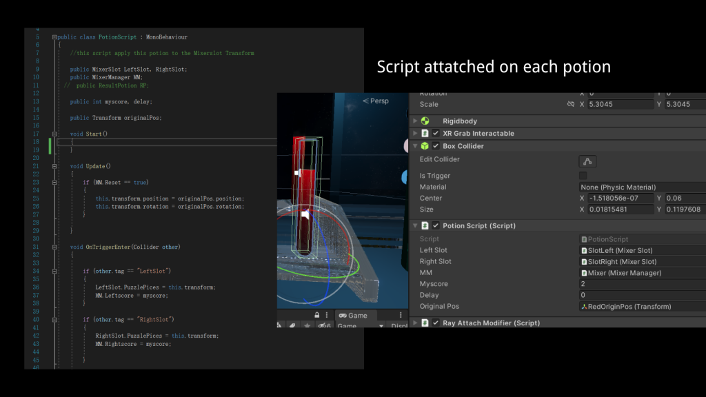The image size is (706, 397).
Task: Enable the Is Trigger checkbox
Action: tap(583, 176)
